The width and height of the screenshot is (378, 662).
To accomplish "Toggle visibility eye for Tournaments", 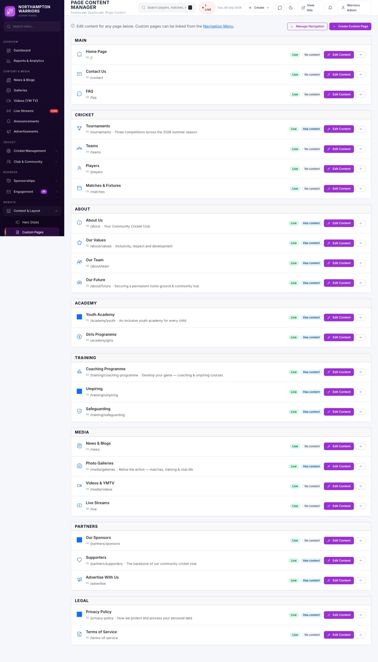I will pyautogui.click(x=360, y=129).
